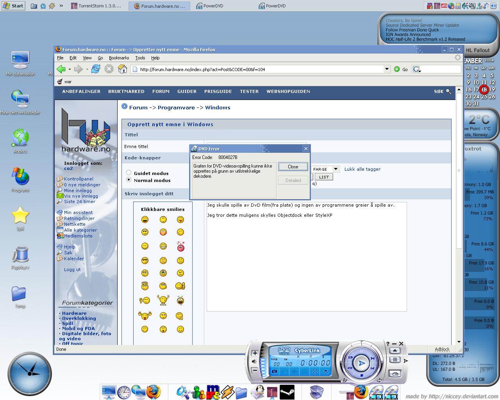Go to the Firefox Home page icon

coord(123,69)
